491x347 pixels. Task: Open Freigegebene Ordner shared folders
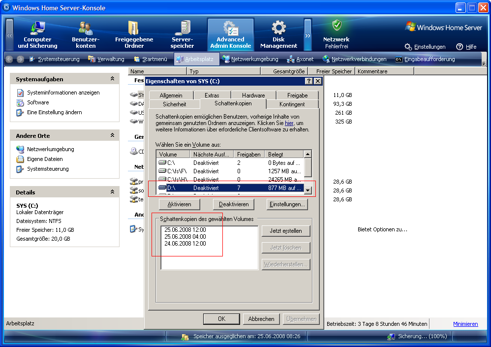tap(134, 34)
